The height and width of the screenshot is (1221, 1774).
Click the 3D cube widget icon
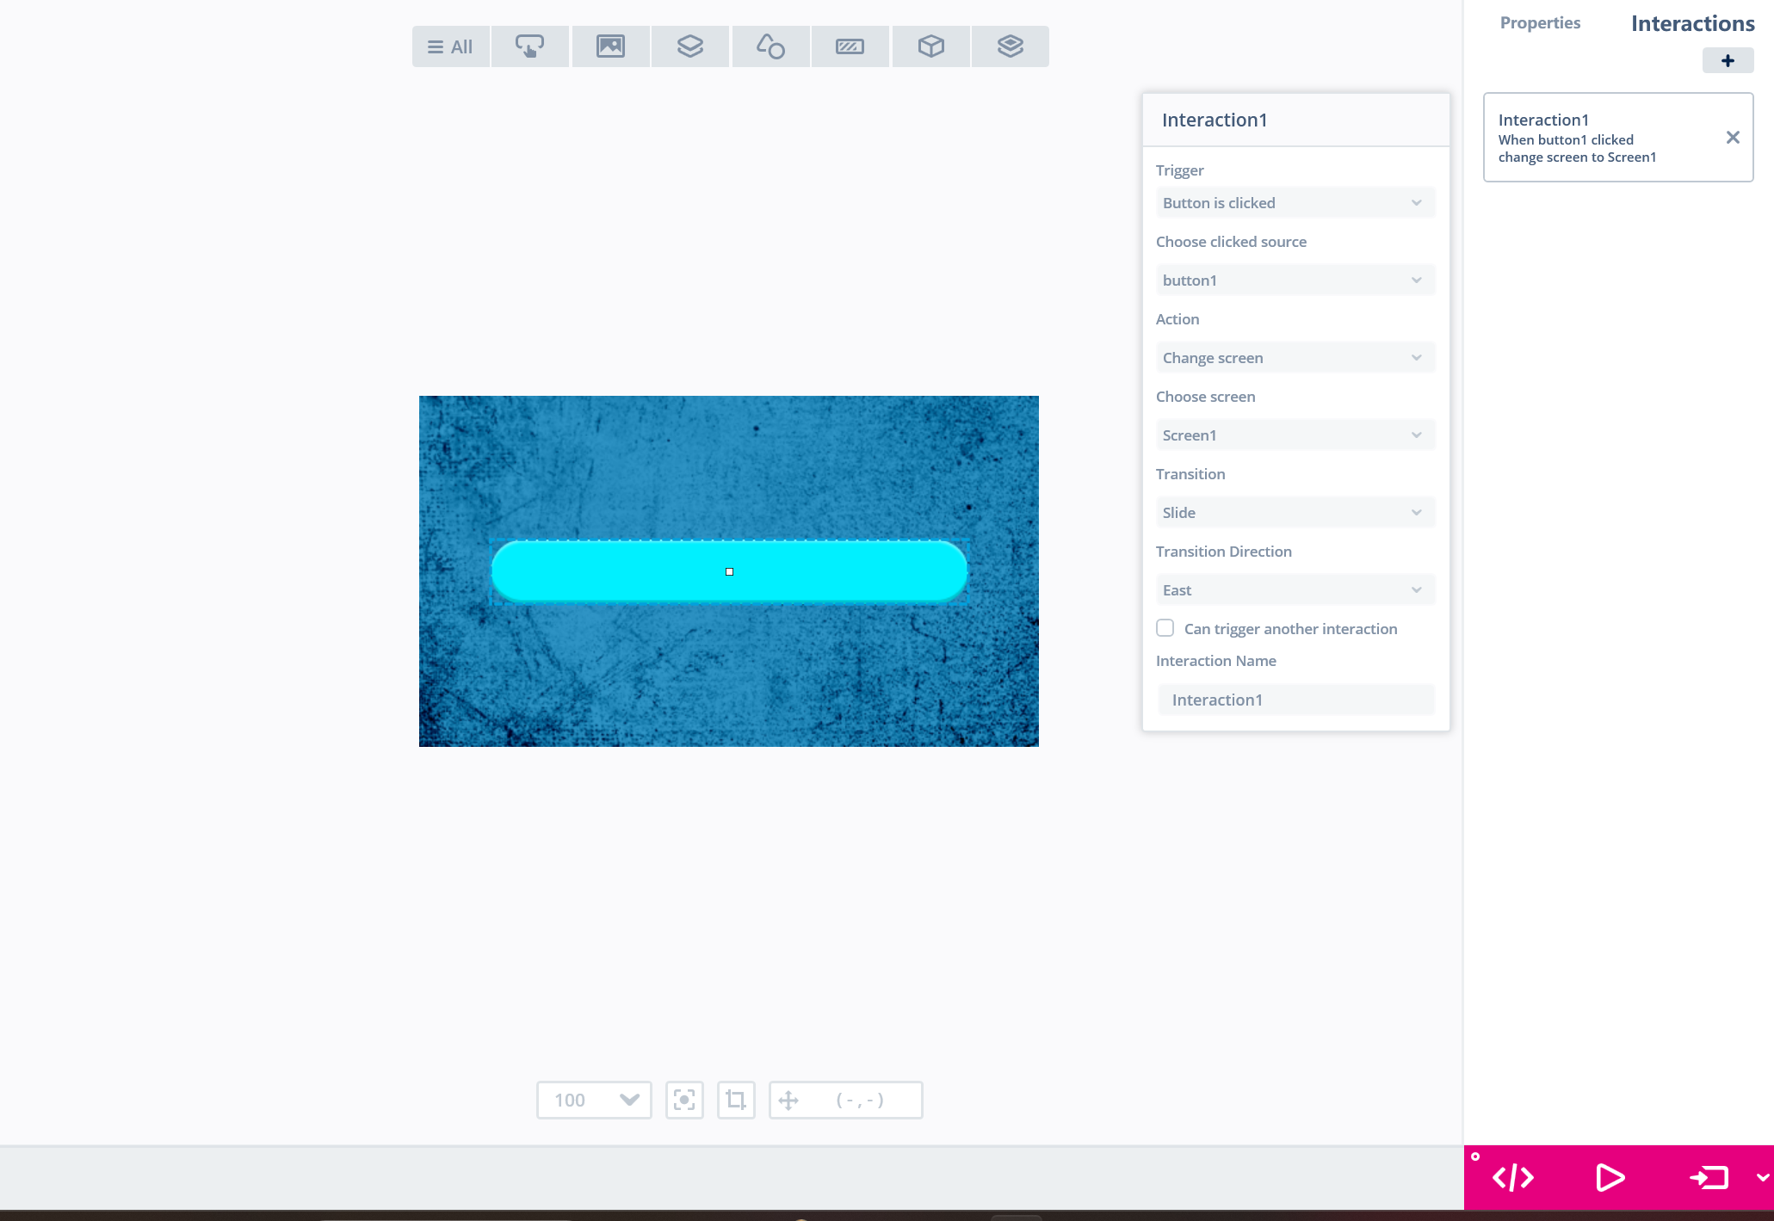[x=930, y=46]
